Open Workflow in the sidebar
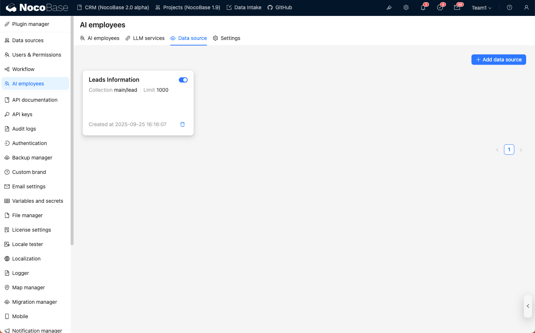Viewport: 535px width, 333px height. pos(23,69)
